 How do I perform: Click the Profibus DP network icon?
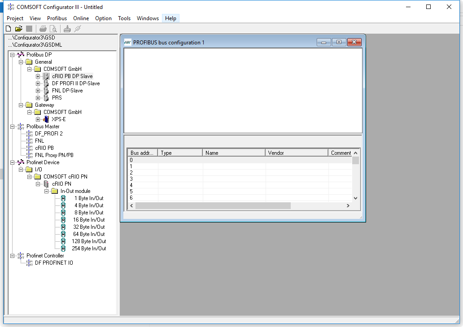click(x=21, y=55)
